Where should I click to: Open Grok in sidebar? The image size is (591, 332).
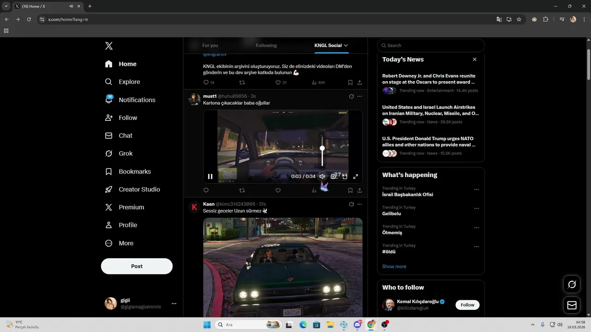[119, 154]
